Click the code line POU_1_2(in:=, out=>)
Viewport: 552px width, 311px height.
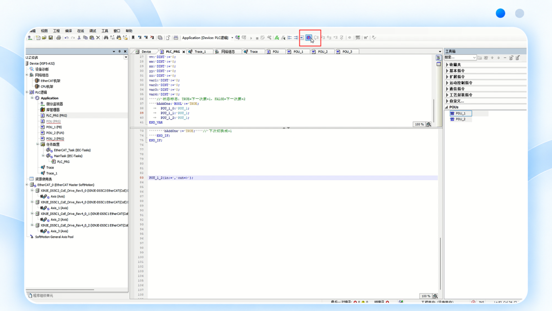[x=171, y=178]
